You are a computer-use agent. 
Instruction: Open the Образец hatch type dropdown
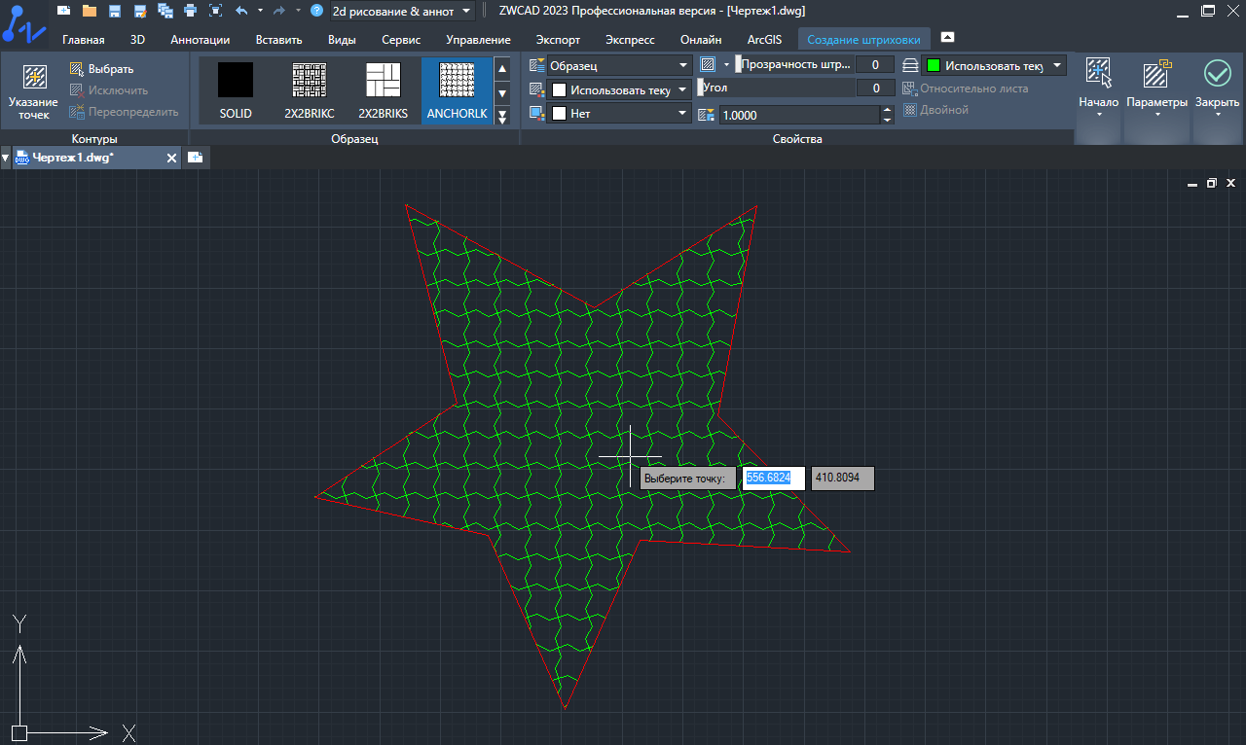click(x=619, y=65)
